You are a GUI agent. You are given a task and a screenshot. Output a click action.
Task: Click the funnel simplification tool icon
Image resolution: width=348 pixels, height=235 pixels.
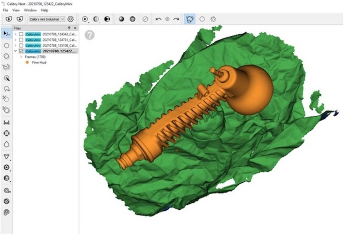click(6, 156)
